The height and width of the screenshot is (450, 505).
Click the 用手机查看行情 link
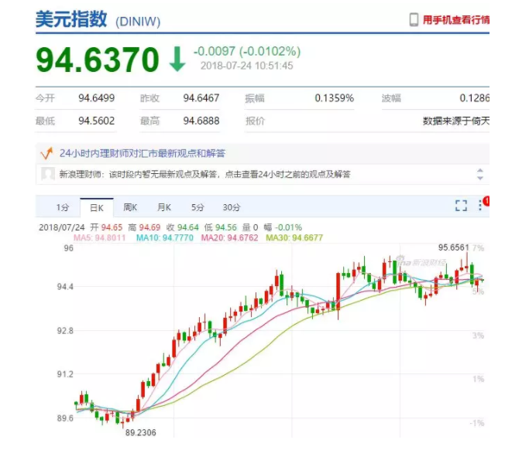[x=455, y=20]
